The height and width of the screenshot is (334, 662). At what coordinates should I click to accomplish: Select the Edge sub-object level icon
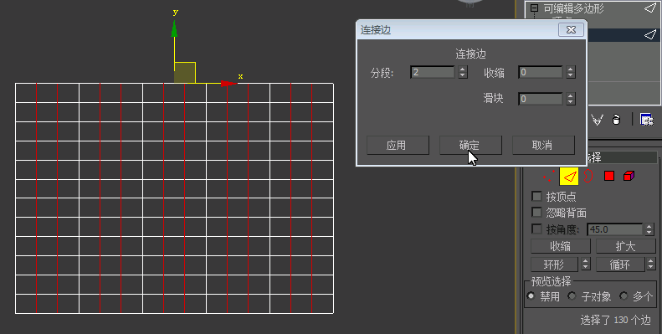[569, 176]
